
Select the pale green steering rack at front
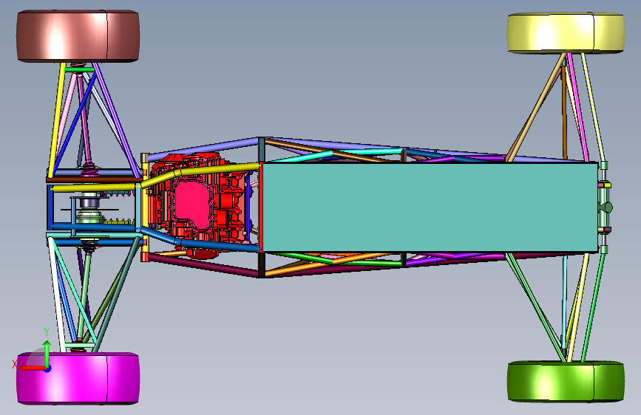tap(604, 207)
